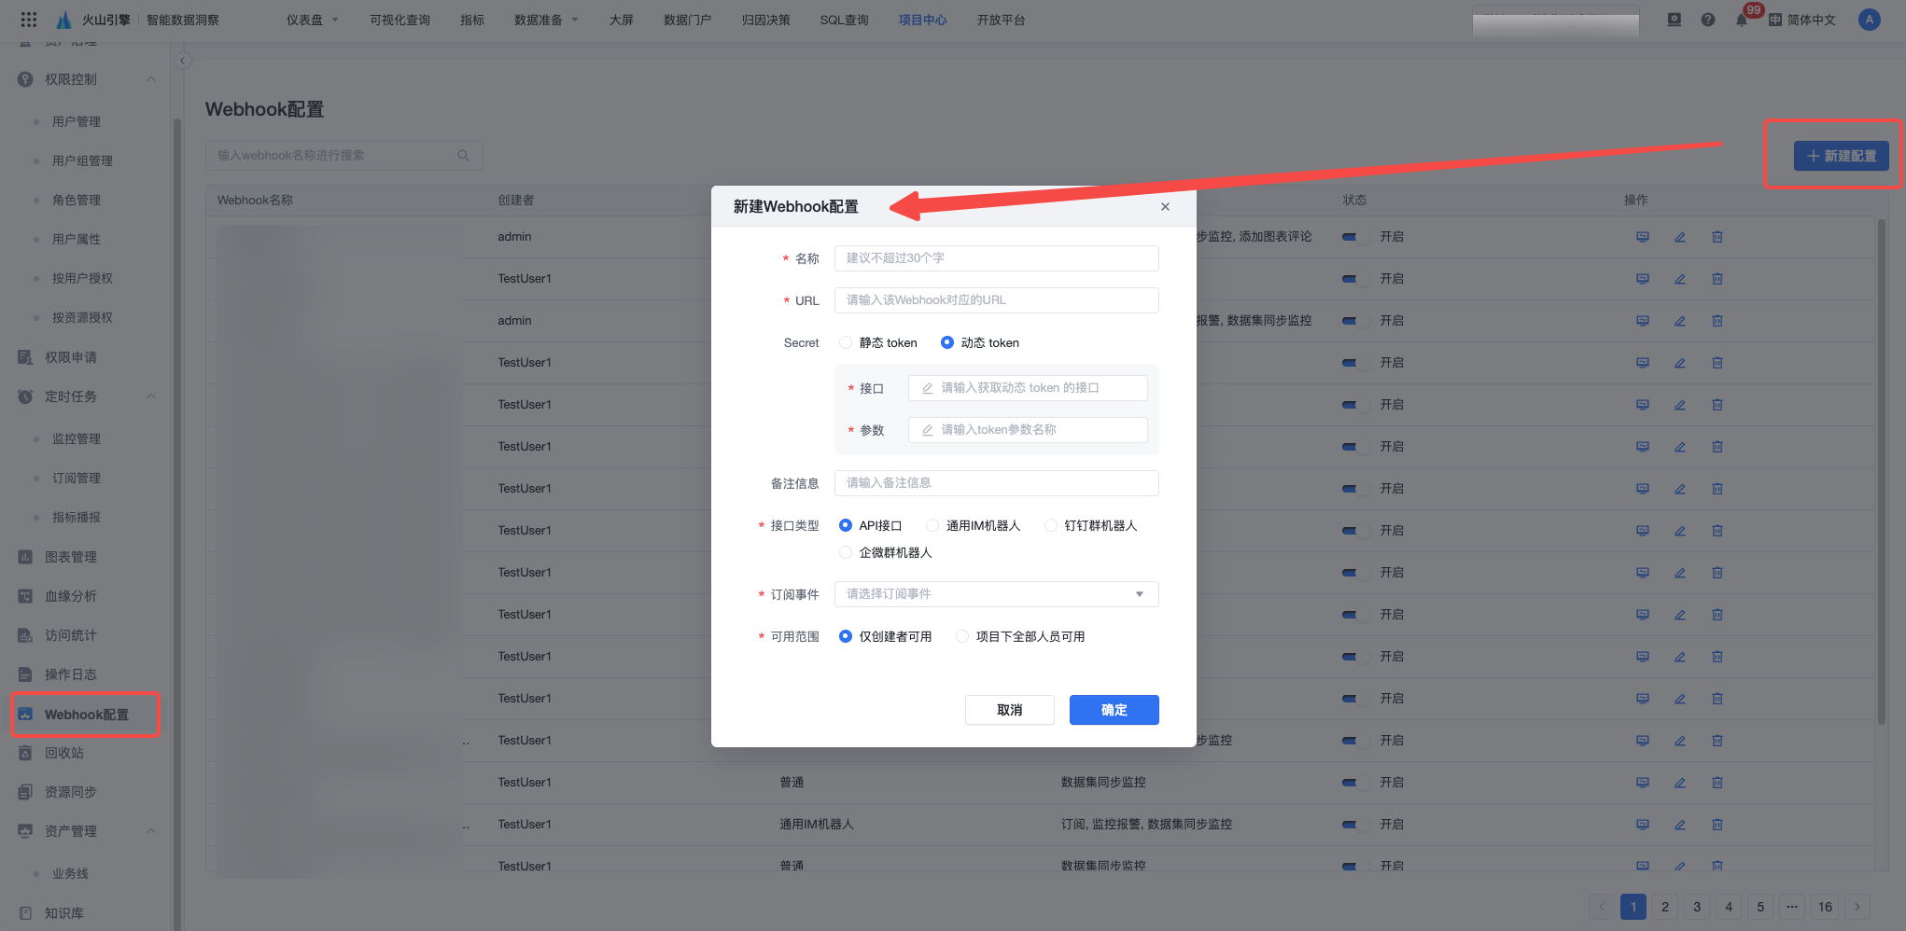Collapse the 资产管理 sidebar group

(151, 831)
